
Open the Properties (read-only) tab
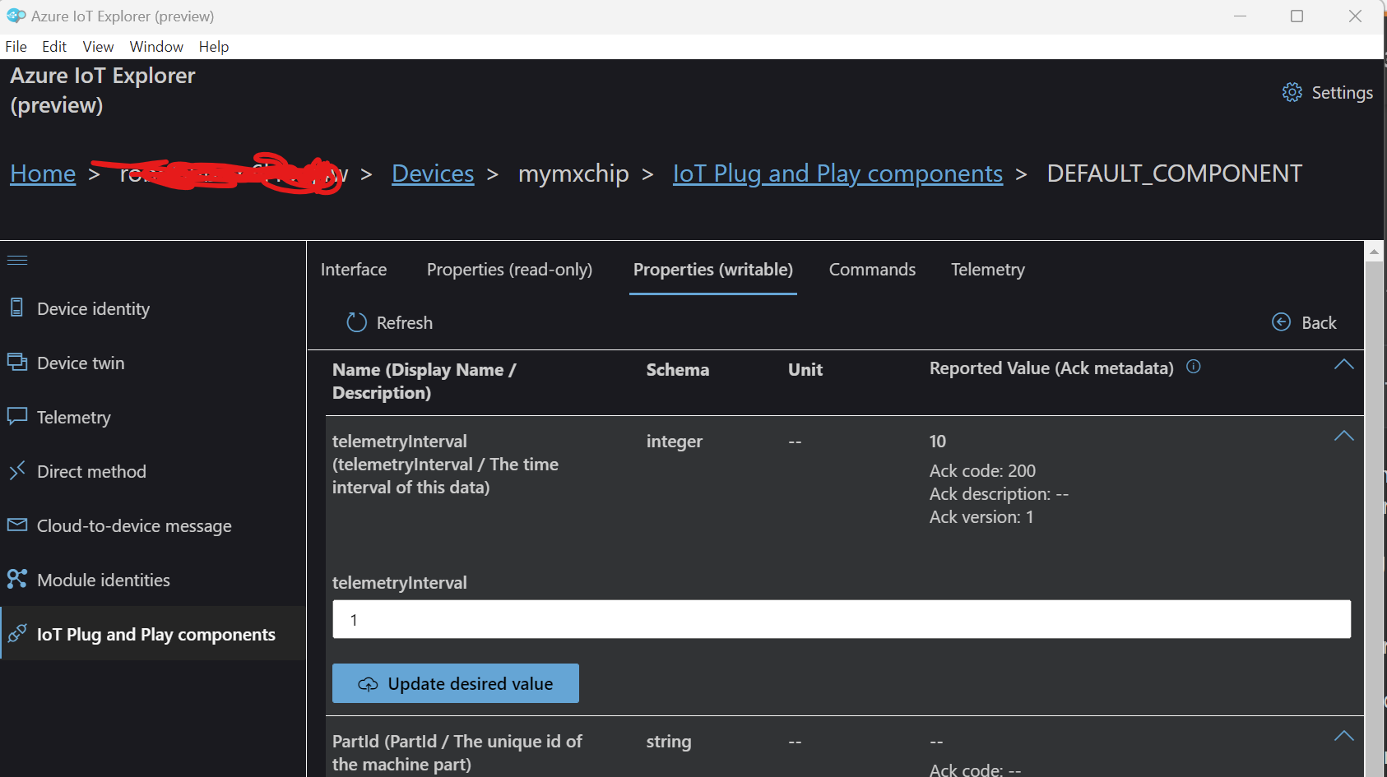509,270
